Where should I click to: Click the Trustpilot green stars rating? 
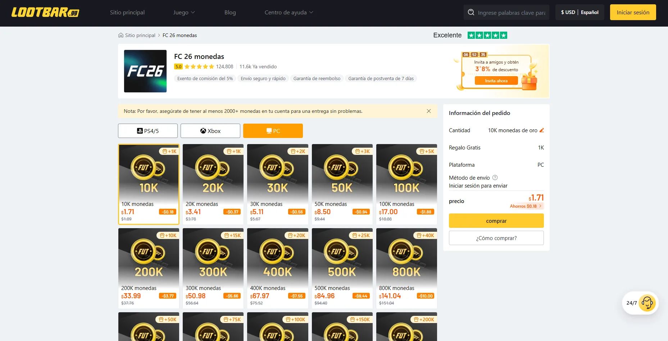487,35
